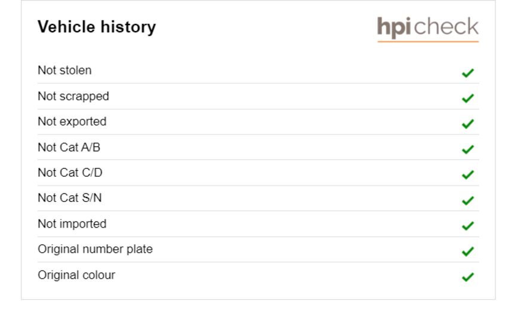Select the Not Cat C/D label
The height and width of the screenshot is (310, 508).
point(70,173)
